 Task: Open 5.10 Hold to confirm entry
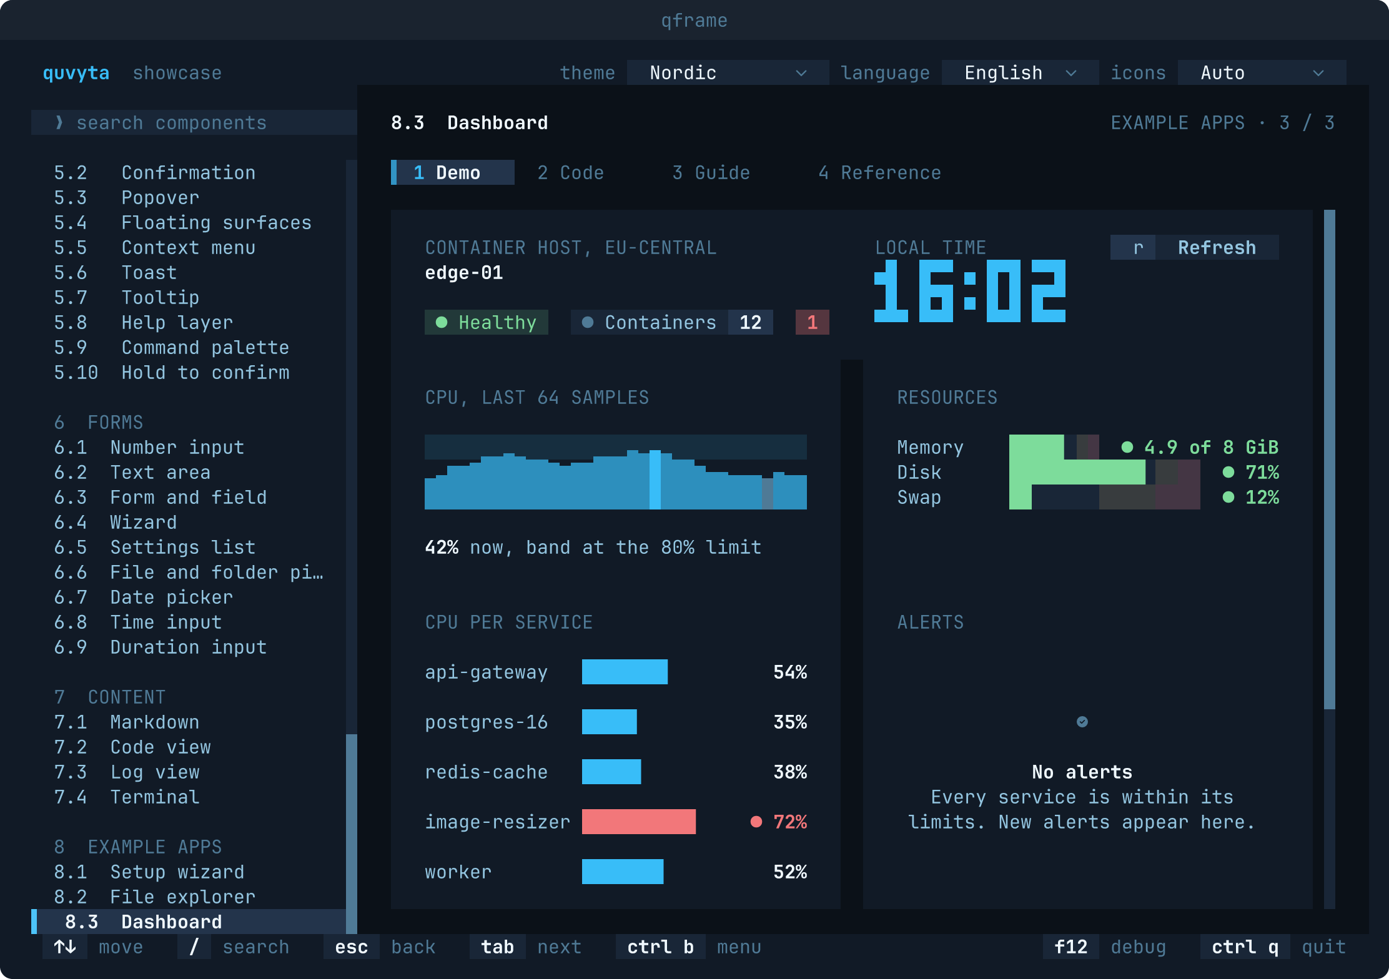(x=189, y=372)
